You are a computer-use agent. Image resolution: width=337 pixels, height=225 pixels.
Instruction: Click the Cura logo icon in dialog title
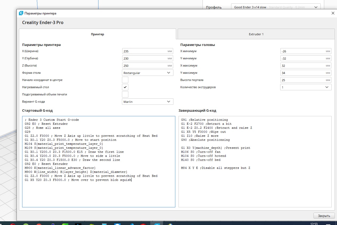pyautogui.click(x=21, y=13)
